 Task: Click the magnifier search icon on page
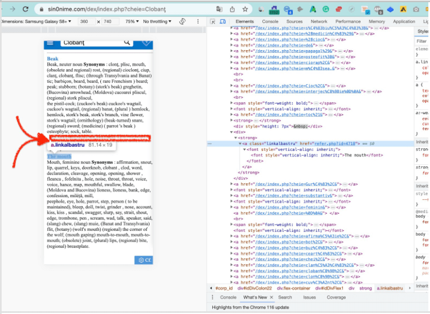(127, 42)
